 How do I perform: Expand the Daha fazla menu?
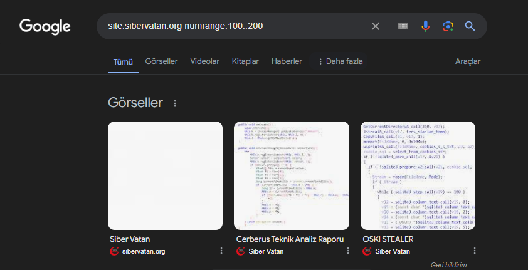click(x=341, y=61)
